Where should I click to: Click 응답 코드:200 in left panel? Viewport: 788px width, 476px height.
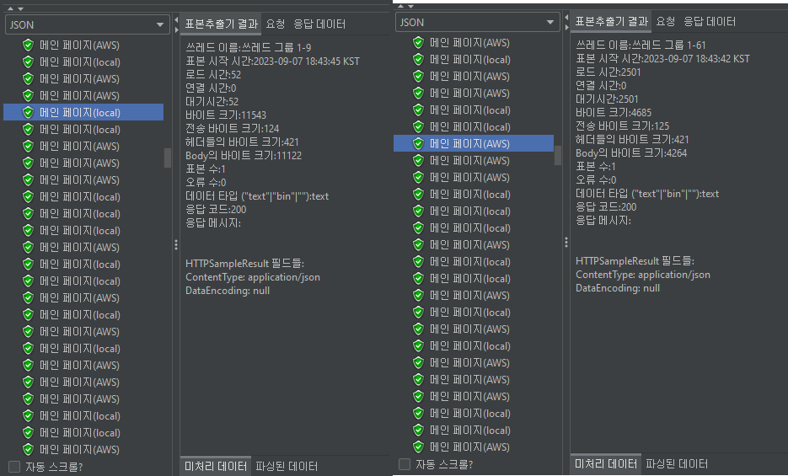pos(216,210)
